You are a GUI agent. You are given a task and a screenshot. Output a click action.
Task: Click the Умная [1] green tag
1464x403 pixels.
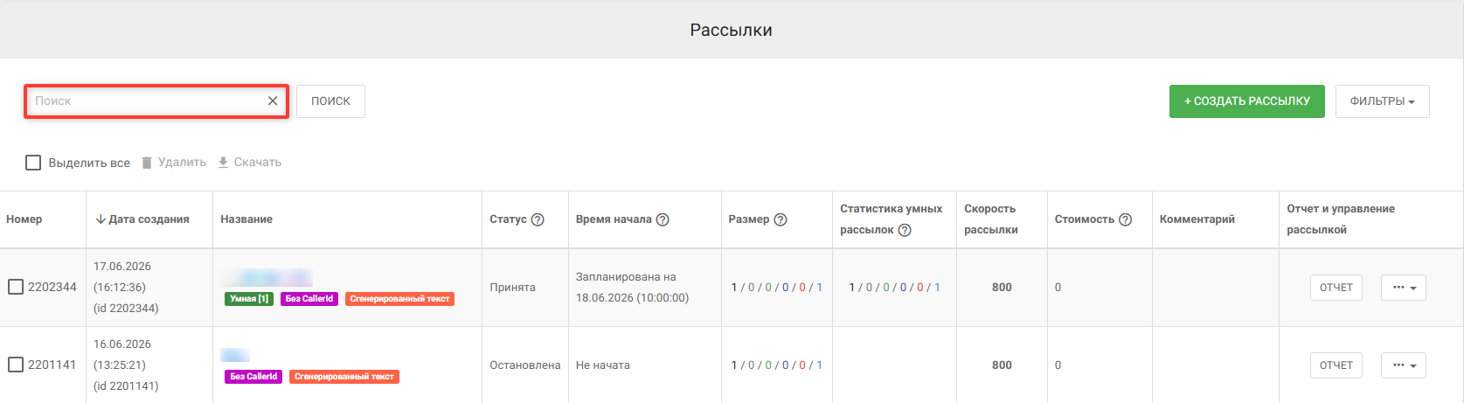click(x=249, y=299)
